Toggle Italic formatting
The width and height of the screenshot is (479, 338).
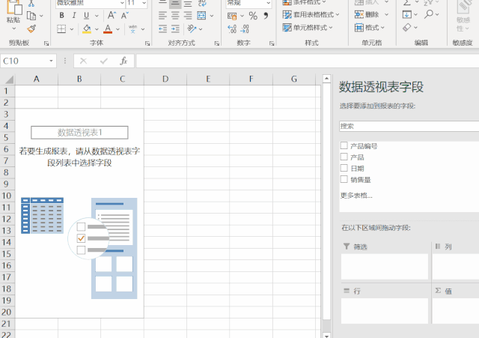(74, 15)
